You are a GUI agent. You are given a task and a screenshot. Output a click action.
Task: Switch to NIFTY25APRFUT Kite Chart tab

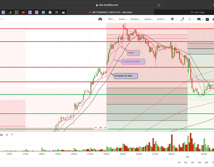click(x=111, y=12)
